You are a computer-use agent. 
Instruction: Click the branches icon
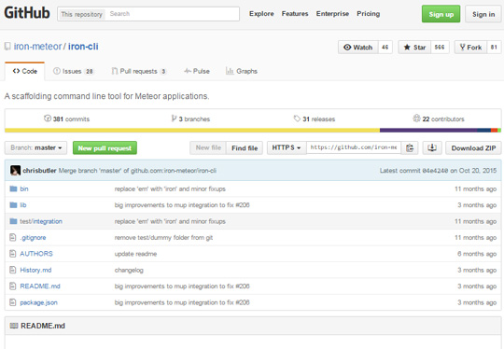pos(174,119)
